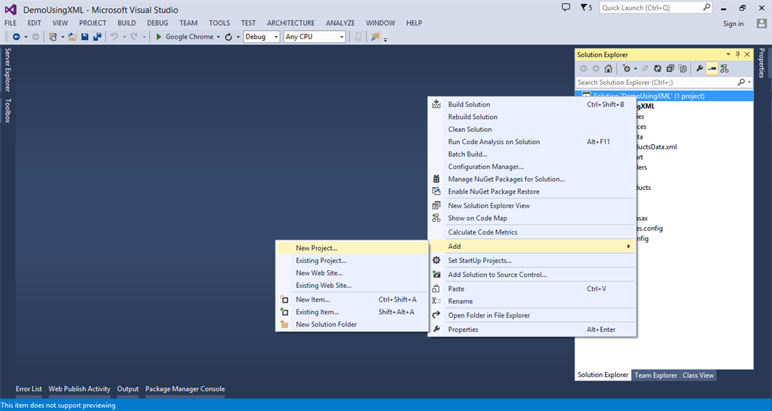The image size is (772, 411).
Task: Click the account avatar icon near Sign in
Action: pos(761,23)
